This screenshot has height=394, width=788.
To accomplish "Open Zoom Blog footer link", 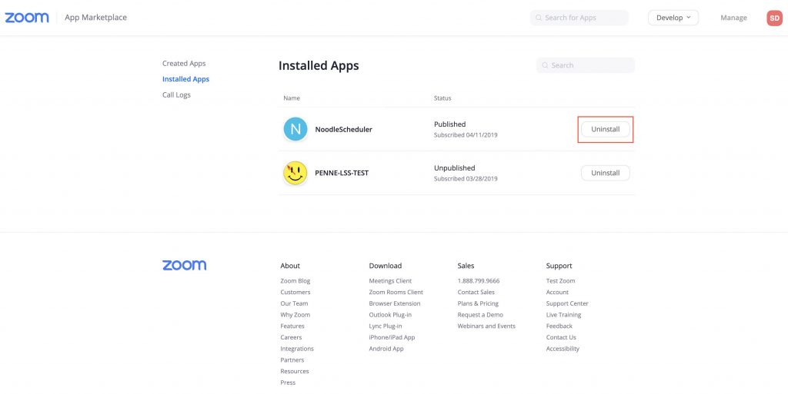I will (295, 281).
